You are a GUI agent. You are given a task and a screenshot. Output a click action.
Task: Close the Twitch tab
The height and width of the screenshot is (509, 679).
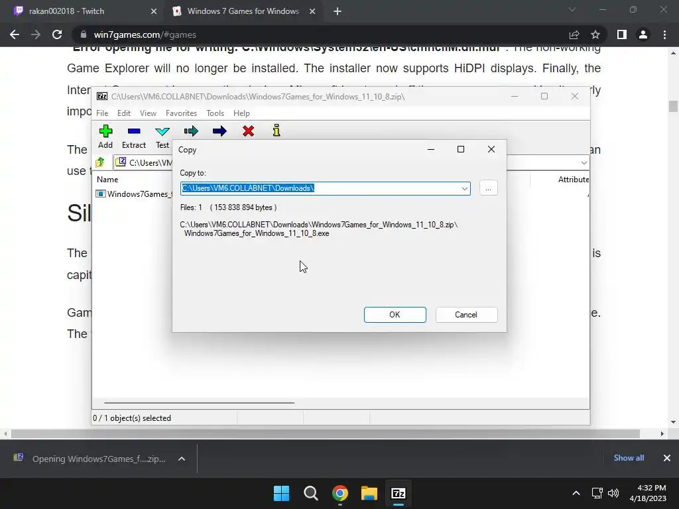pyautogui.click(x=154, y=11)
